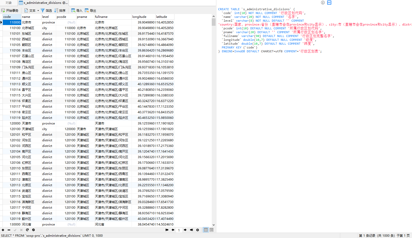The height and width of the screenshot is (238, 412).
Task: Click the pname column header
Action: (x=85, y=17)
